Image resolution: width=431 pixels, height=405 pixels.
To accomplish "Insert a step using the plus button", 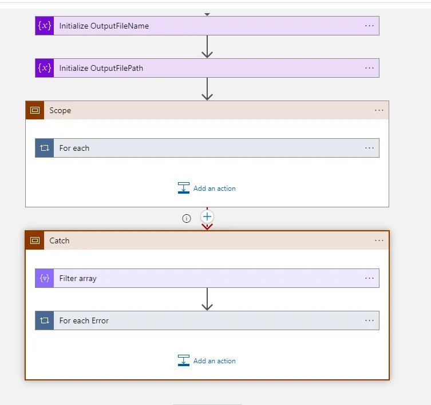I will click(207, 217).
